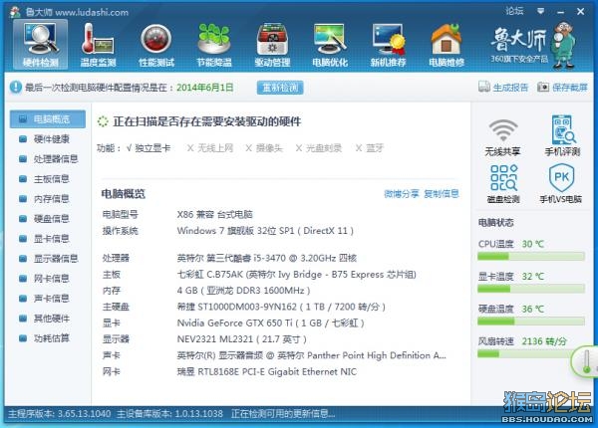
Task: Open 节能降温 energy saving section
Action: 214,45
